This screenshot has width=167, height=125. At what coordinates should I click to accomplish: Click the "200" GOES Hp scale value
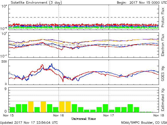pyautogui.click(x=4, y=61)
